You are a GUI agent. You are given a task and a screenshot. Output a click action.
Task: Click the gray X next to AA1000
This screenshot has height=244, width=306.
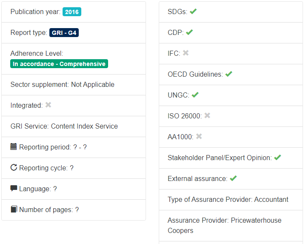tap(199, 136)
